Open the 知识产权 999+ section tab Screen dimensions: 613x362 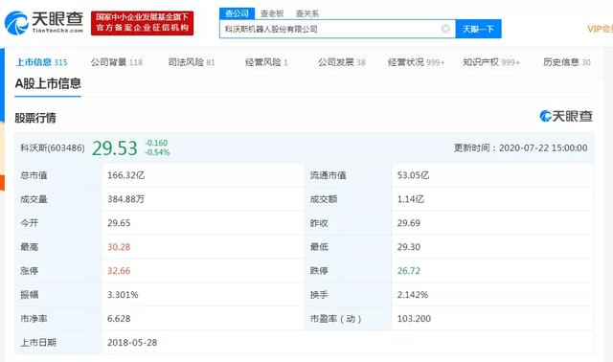491,62
